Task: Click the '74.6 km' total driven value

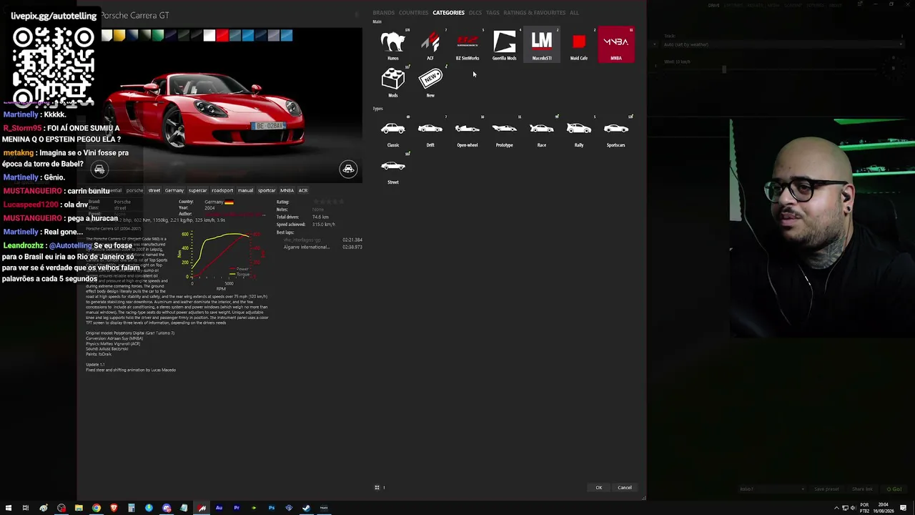Action: pyautogui.click(x=320, y=217)
